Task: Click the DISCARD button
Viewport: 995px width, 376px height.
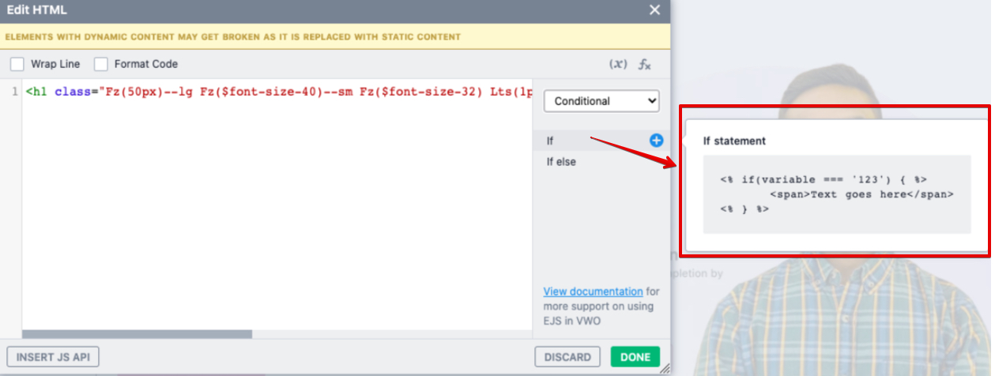Action: 567,357
